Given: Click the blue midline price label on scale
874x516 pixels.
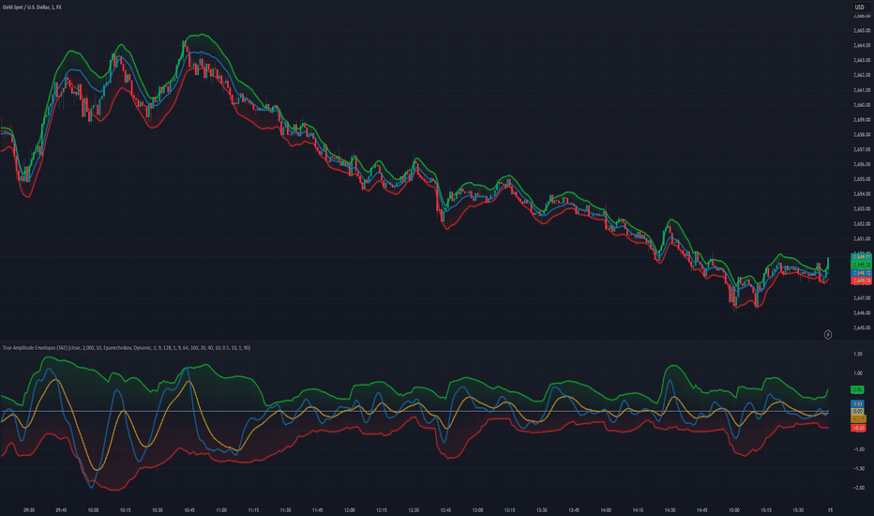Looking at the screenshot, I should [861, 273].
